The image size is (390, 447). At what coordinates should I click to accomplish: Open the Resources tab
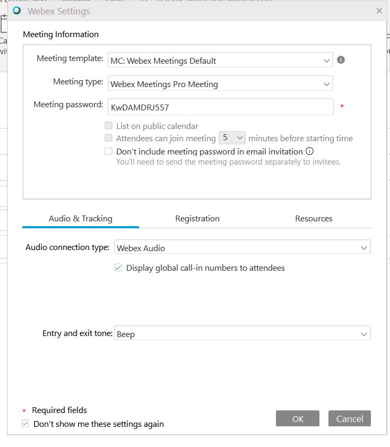click(314, 219)
